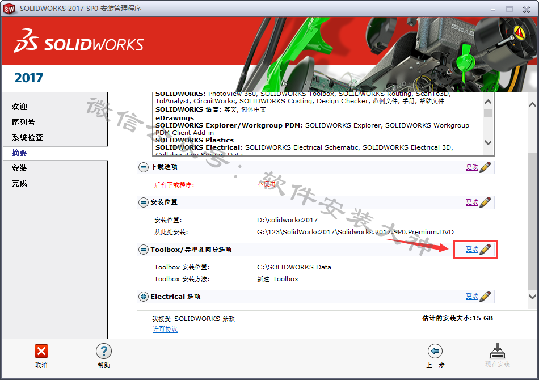Click the main page scroll up arrow
This screenshot has width=539, height=380.
click(x=532, y=105)
